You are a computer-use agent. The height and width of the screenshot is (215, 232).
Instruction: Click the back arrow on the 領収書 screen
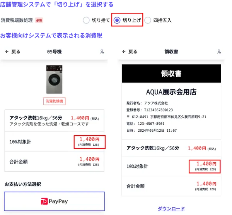pyautogui.click(x=124, y=52)
